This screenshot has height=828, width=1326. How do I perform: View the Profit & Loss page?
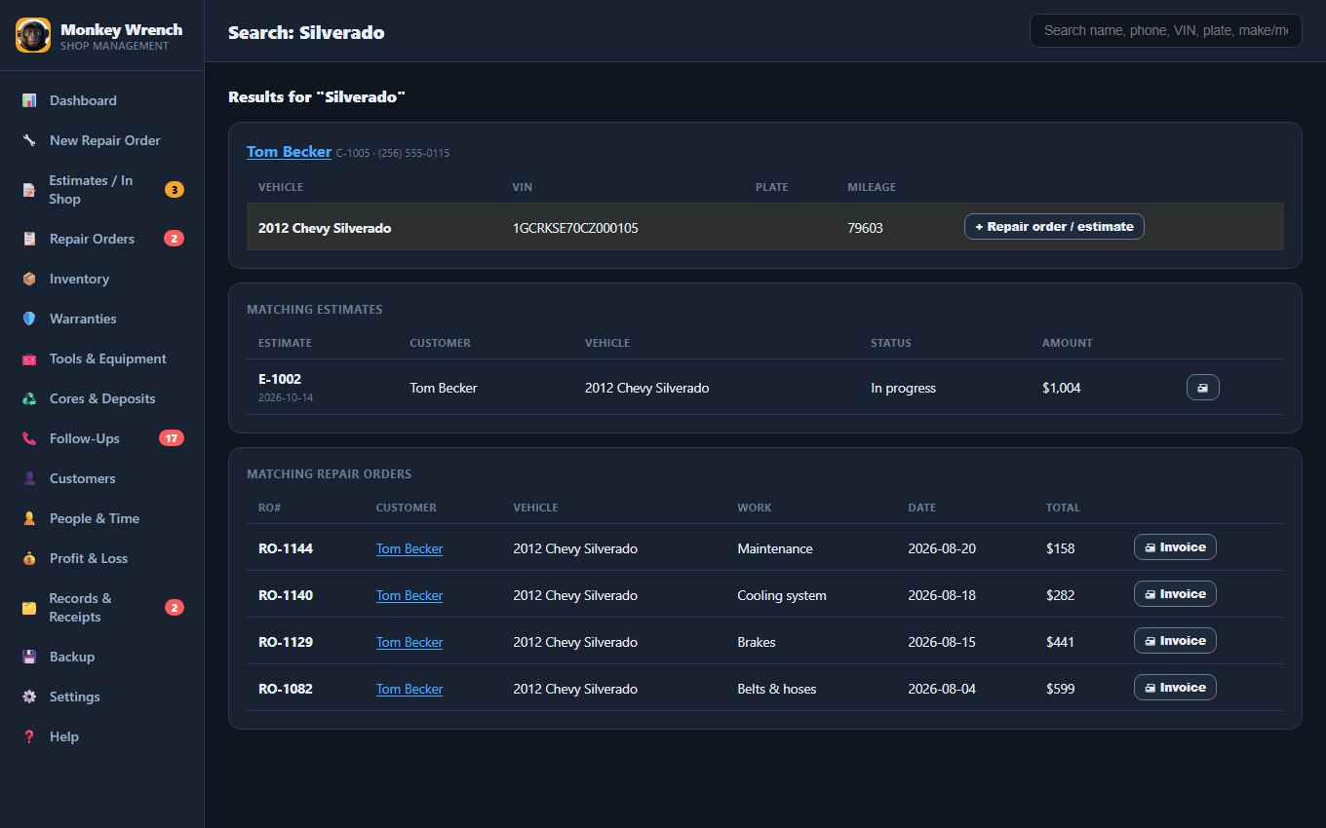click(x=101, y=558)
